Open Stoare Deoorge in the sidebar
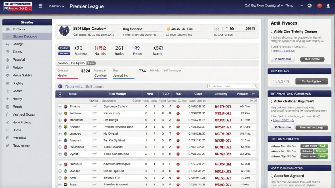The width and height of the screenshot is (335, 188). (x=27, y=37)
